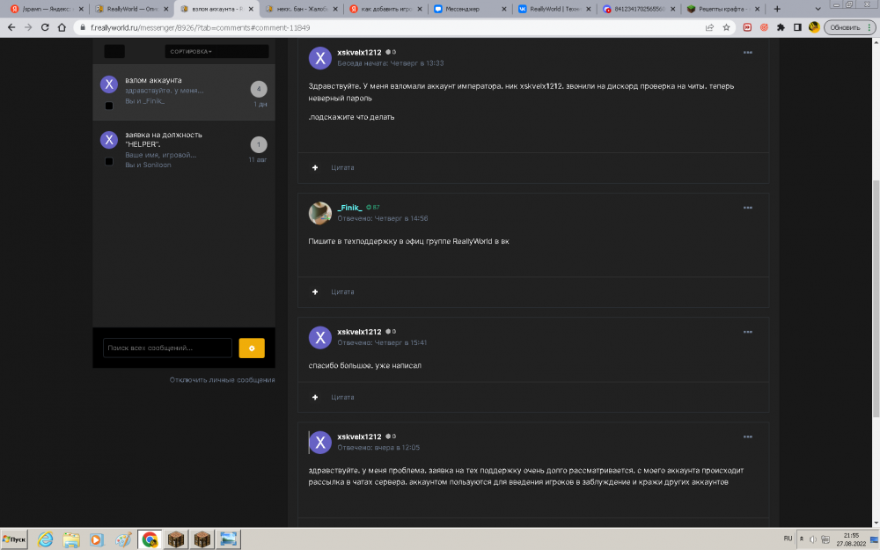Expand СОРТИРОВКА sort dropdown
The image size is (880, 550).
click(x=216, y=52)
